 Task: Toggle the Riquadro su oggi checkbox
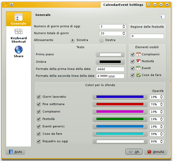[39, 141]
